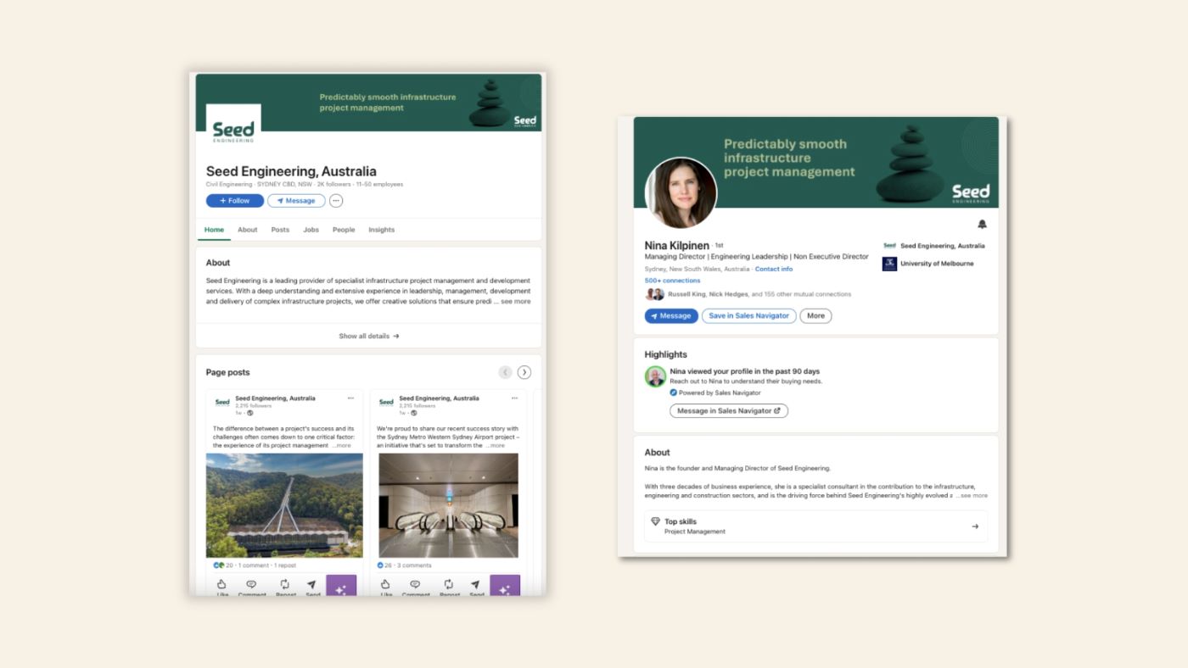Click the notification bell on Nina's profile
This screenshot has height=668, width=1188.
982,225
